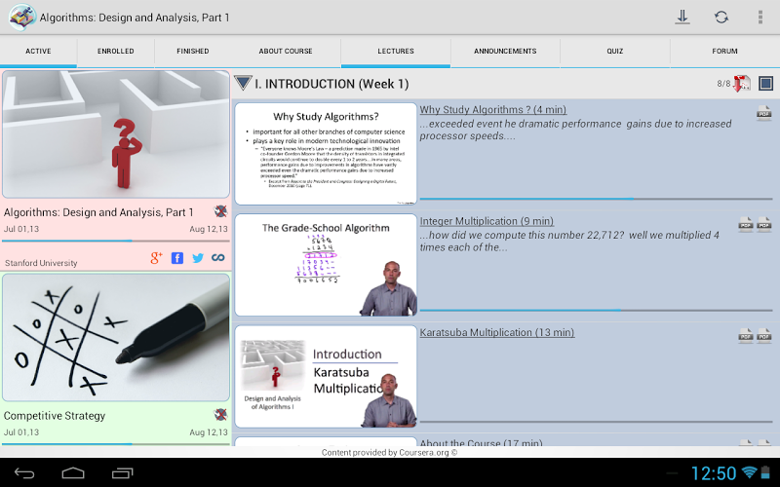Open the ABOUT COURSE tab
The image size is (780, 487).
coord(286,51)
